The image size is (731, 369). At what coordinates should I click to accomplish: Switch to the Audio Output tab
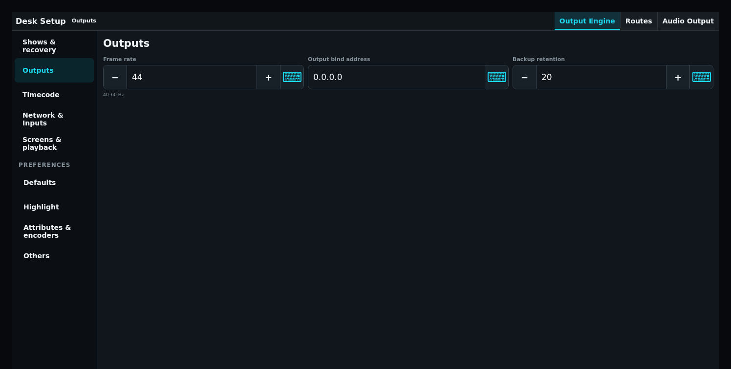click(688, 21)
